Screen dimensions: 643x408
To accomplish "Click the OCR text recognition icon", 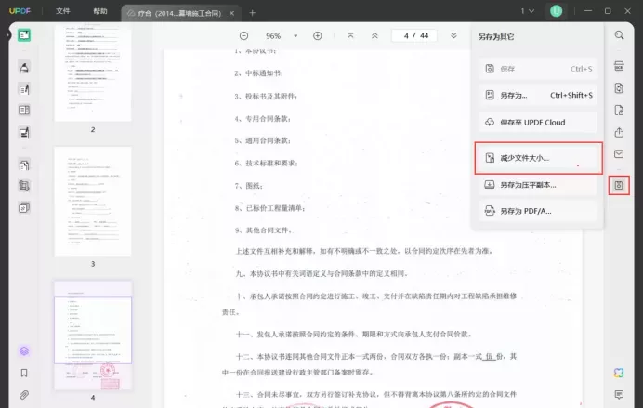I will point(619,67).
